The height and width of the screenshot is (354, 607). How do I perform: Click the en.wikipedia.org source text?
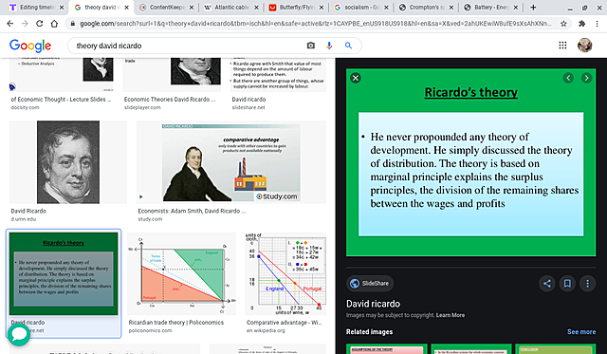[x=266, y=331]
